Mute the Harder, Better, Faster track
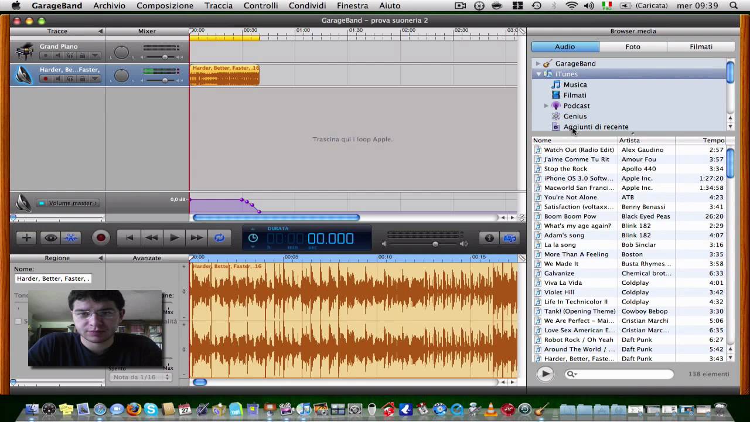 click(x=57, y=79)
